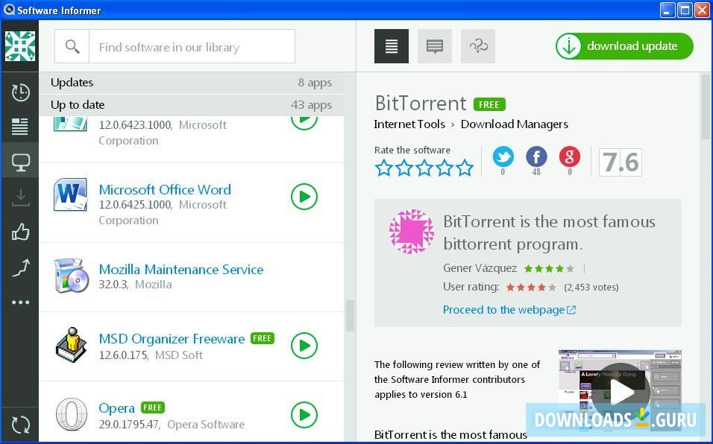
Task: Share BitTorrent via the Google+ icon
Action: pyautogui.click(x=569, y=157)
